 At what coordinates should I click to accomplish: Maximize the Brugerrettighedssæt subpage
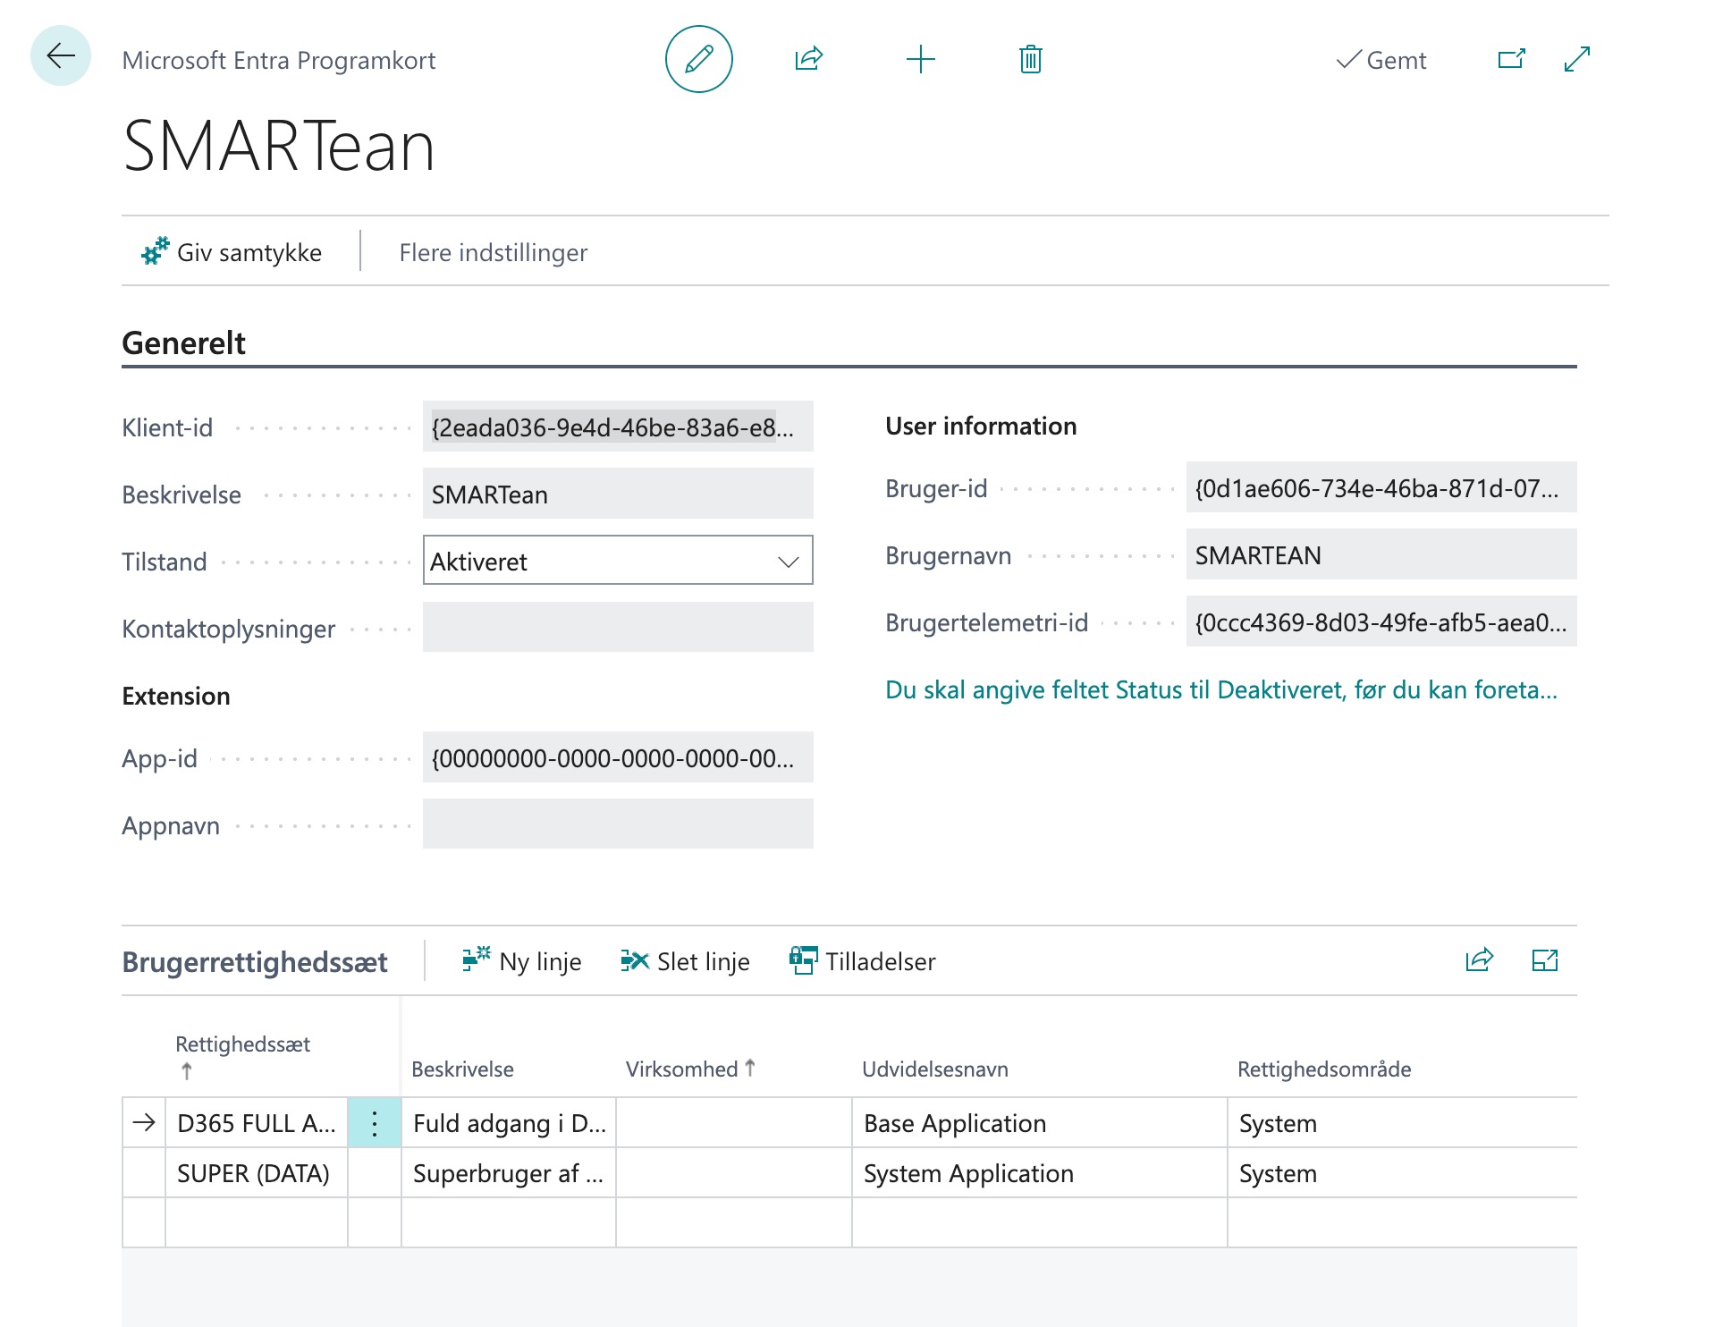point(1544,960)
